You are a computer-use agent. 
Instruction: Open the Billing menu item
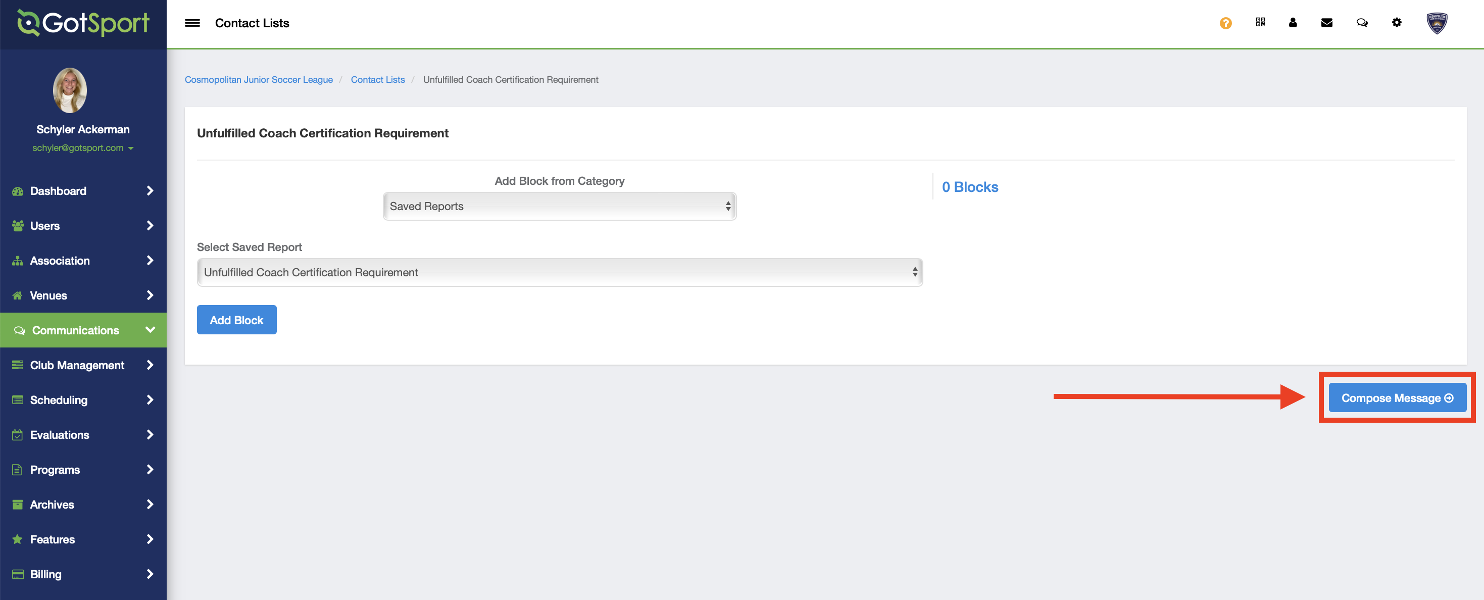pos(83,574)
